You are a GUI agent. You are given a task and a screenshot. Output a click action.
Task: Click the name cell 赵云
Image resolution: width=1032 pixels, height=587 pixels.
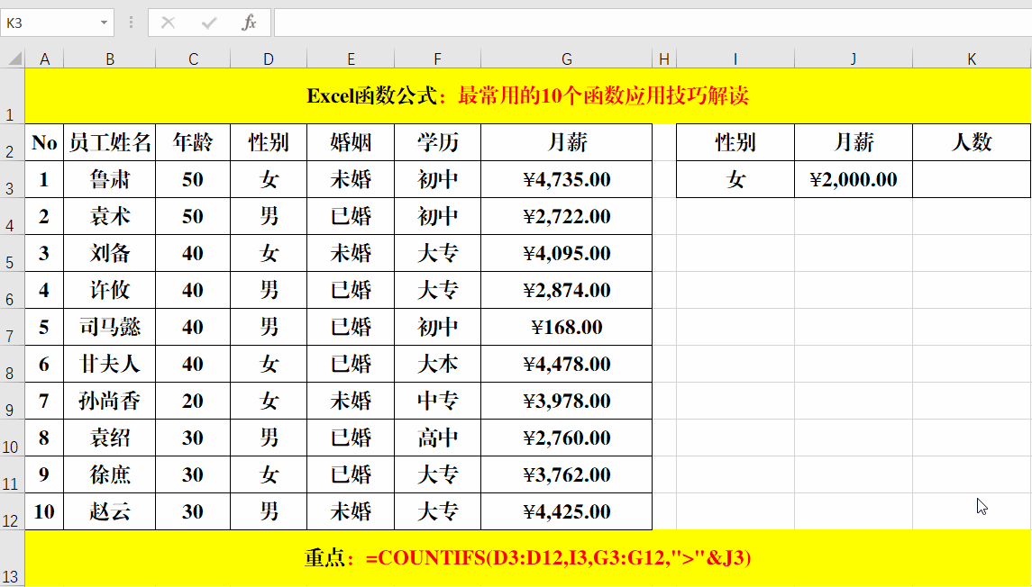[109, 512]
